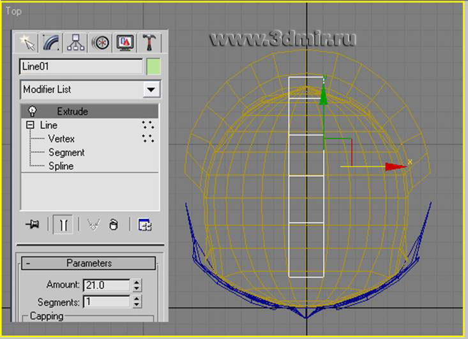The width and height of the screenshot is (468, 339).
Task: Click the red X axis gizmo arrow
Action: pyautogui.click(x=395, y=167)
